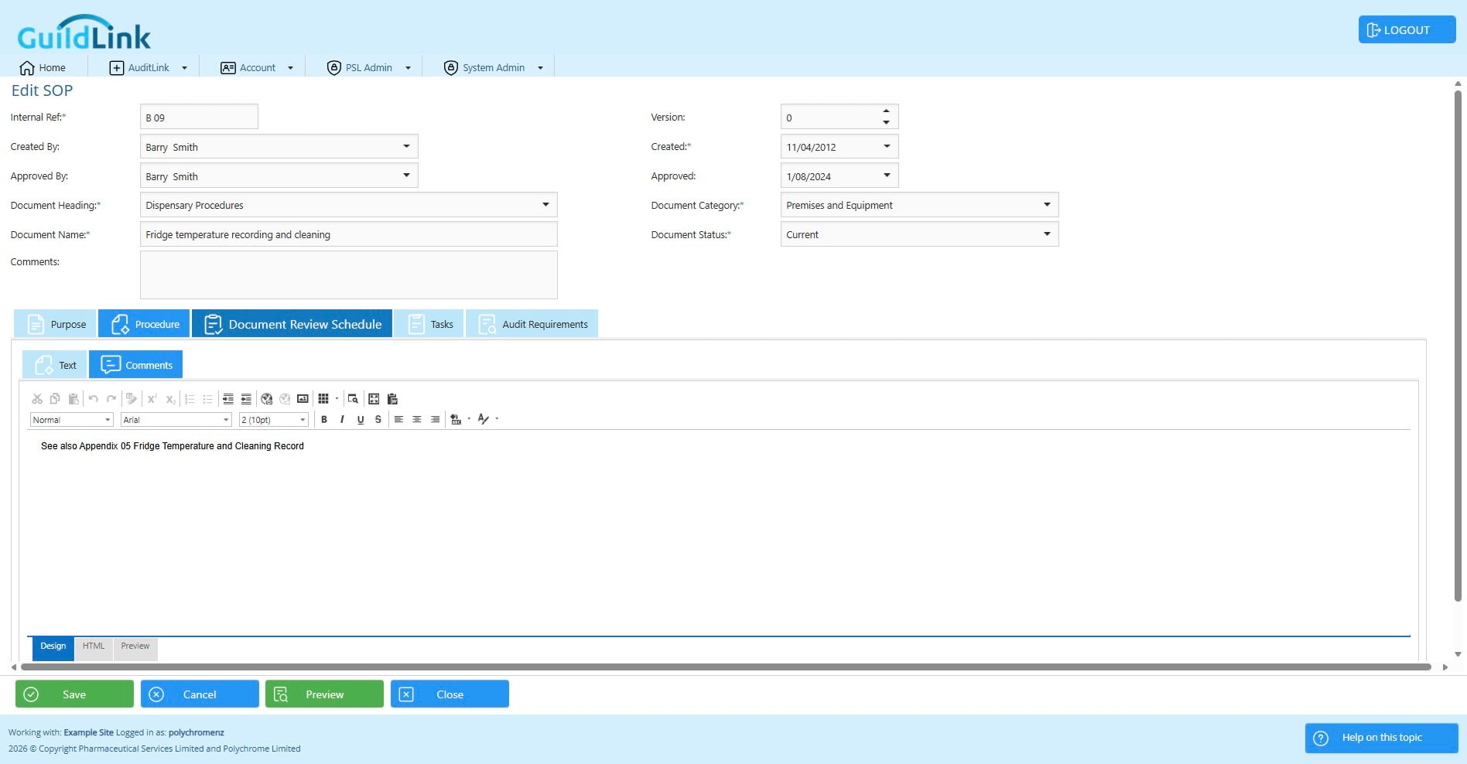Click the Close button
The image size is (1467, 764).
[450, 694]
